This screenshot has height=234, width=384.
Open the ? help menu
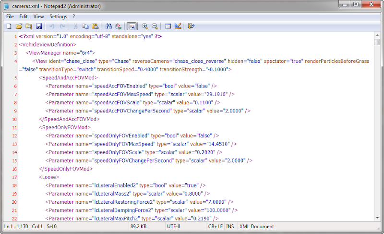[74, 16]
